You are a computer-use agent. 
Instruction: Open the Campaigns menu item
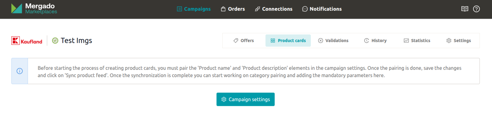point(194,9)
